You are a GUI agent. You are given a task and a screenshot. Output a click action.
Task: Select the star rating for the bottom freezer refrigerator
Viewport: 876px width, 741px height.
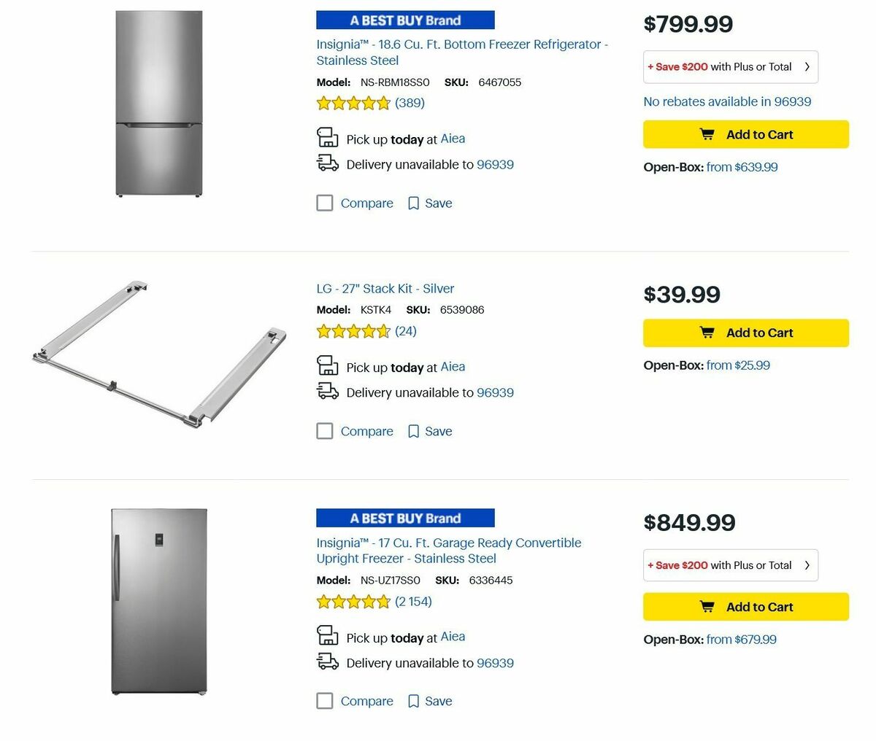coord(353,103)
